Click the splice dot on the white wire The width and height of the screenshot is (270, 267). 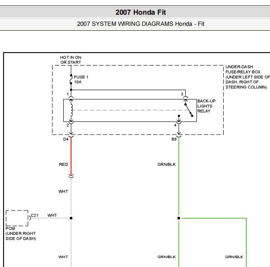71,218
